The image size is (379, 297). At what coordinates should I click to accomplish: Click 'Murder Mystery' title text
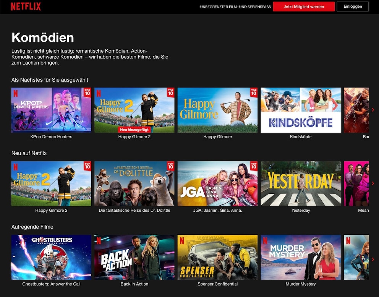301,284
